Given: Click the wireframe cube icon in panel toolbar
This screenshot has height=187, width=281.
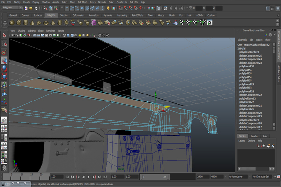Looking at the screenshot, I should coord(64,35).
